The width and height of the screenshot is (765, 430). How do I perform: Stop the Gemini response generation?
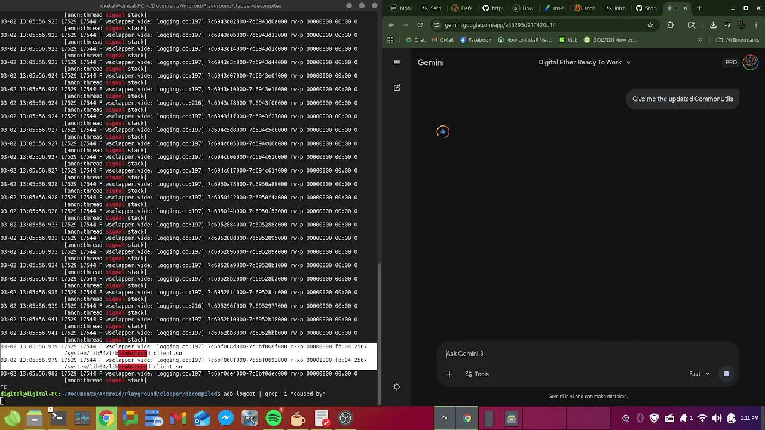[726, 374]
